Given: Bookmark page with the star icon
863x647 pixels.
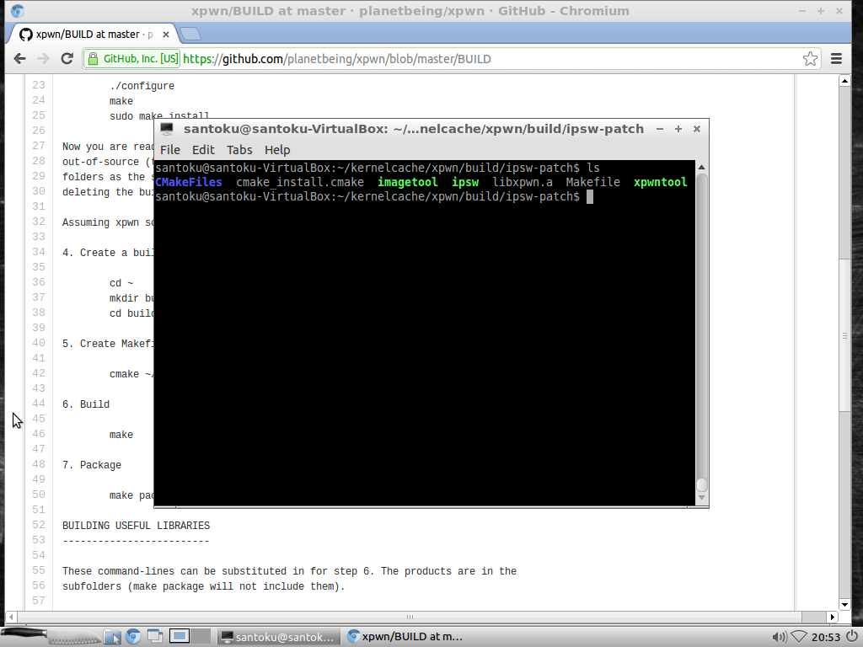Looking at the screenshot, I should (x=810, y=59).
